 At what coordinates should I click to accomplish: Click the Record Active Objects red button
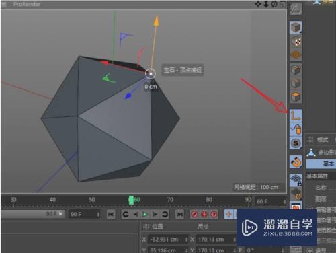click(194, 215)
